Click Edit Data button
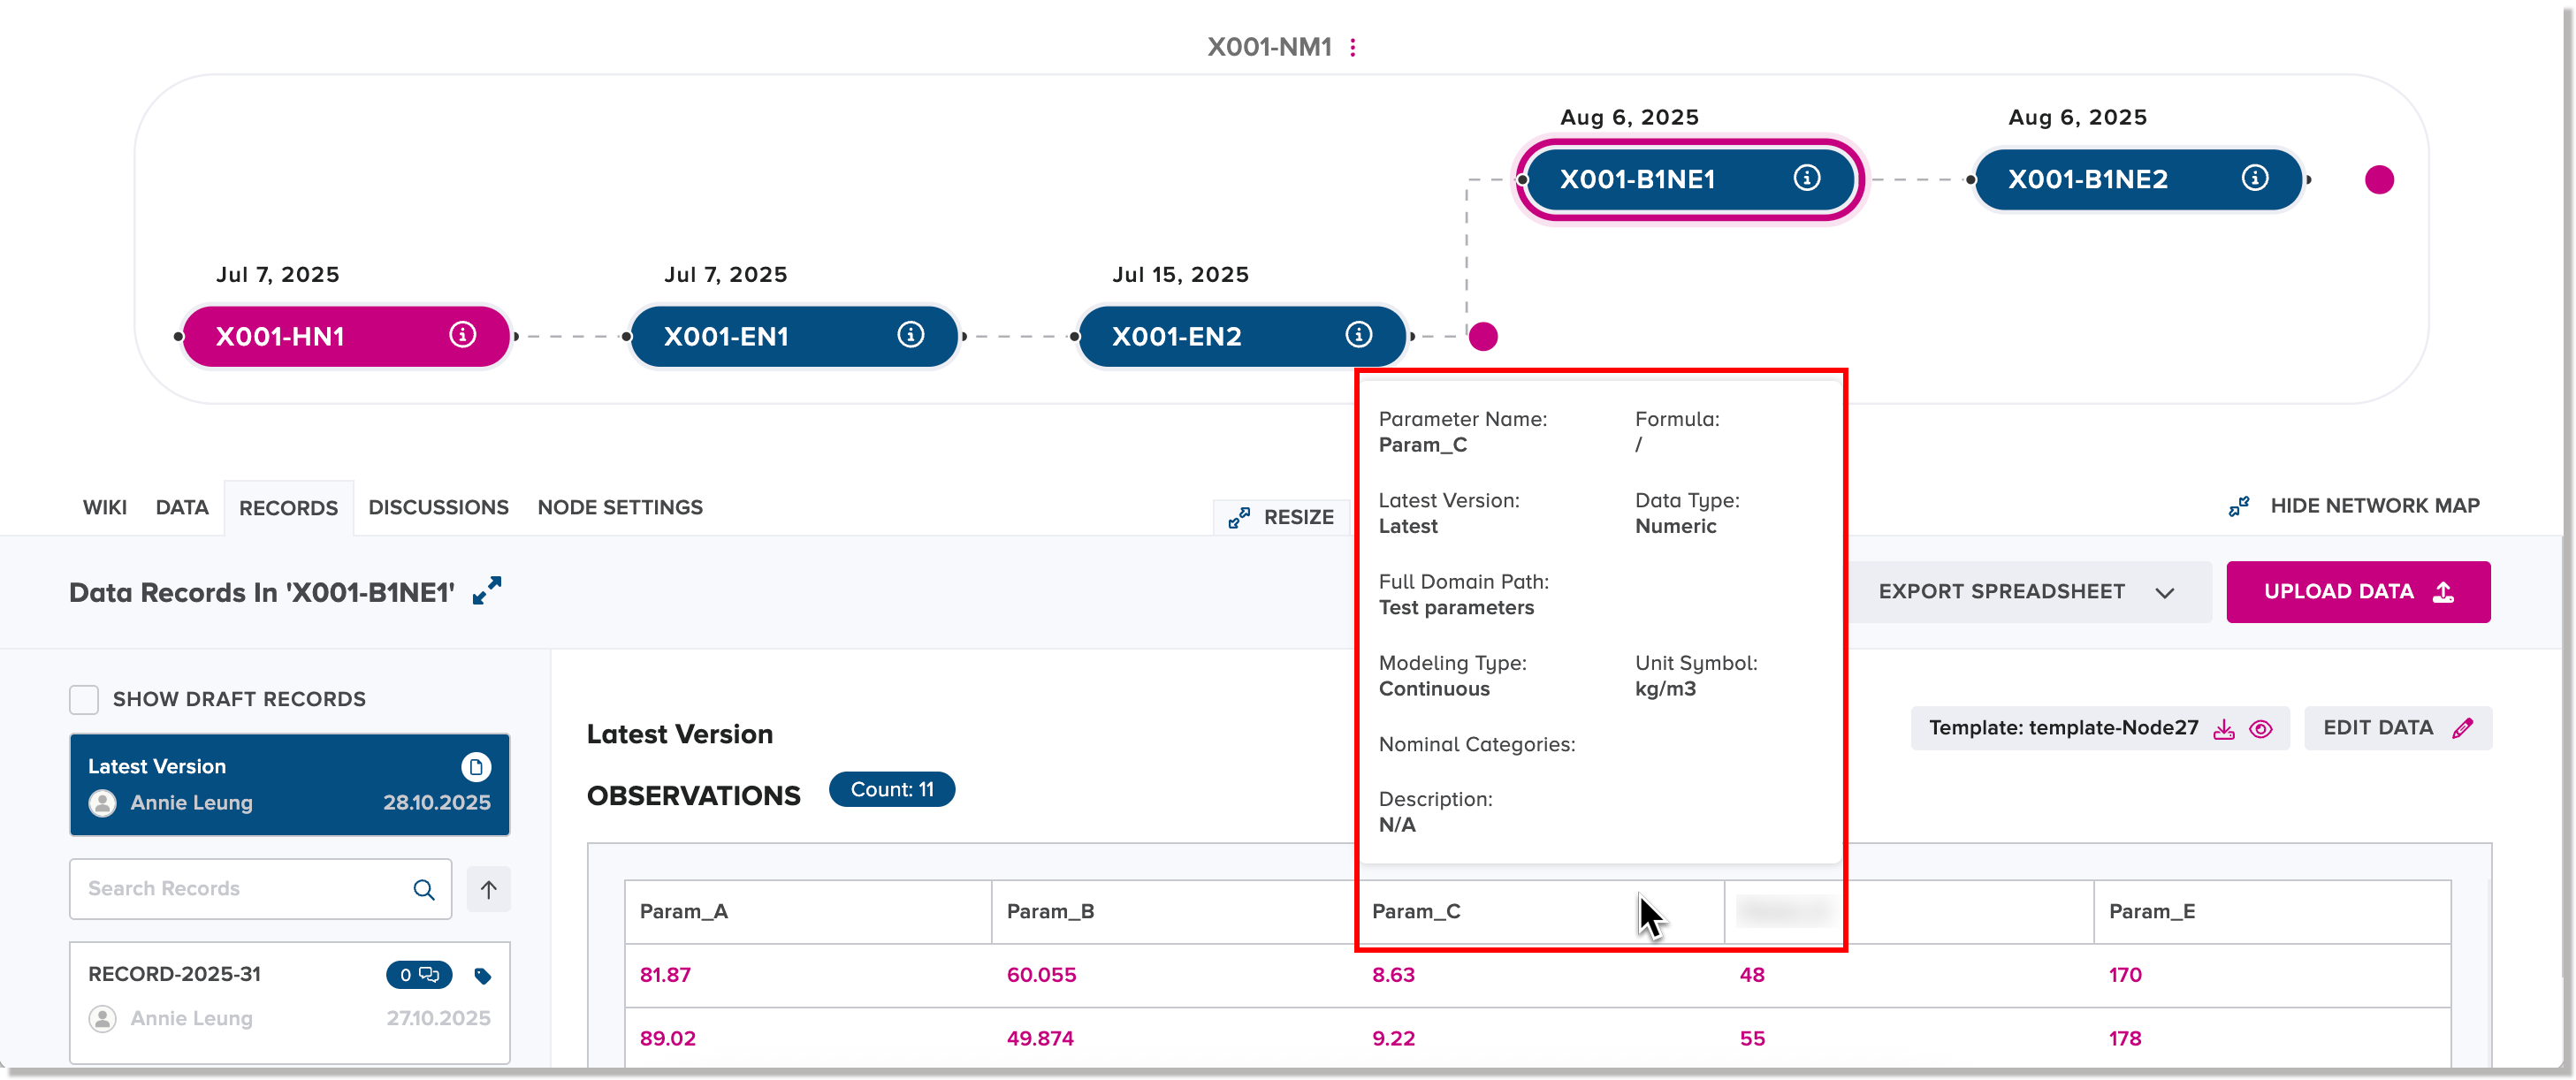Viewport: 2576px width, 1080px height. pos(2396,728)
